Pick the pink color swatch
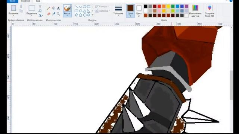Screen dimensions: 239x134 [159, 11]
